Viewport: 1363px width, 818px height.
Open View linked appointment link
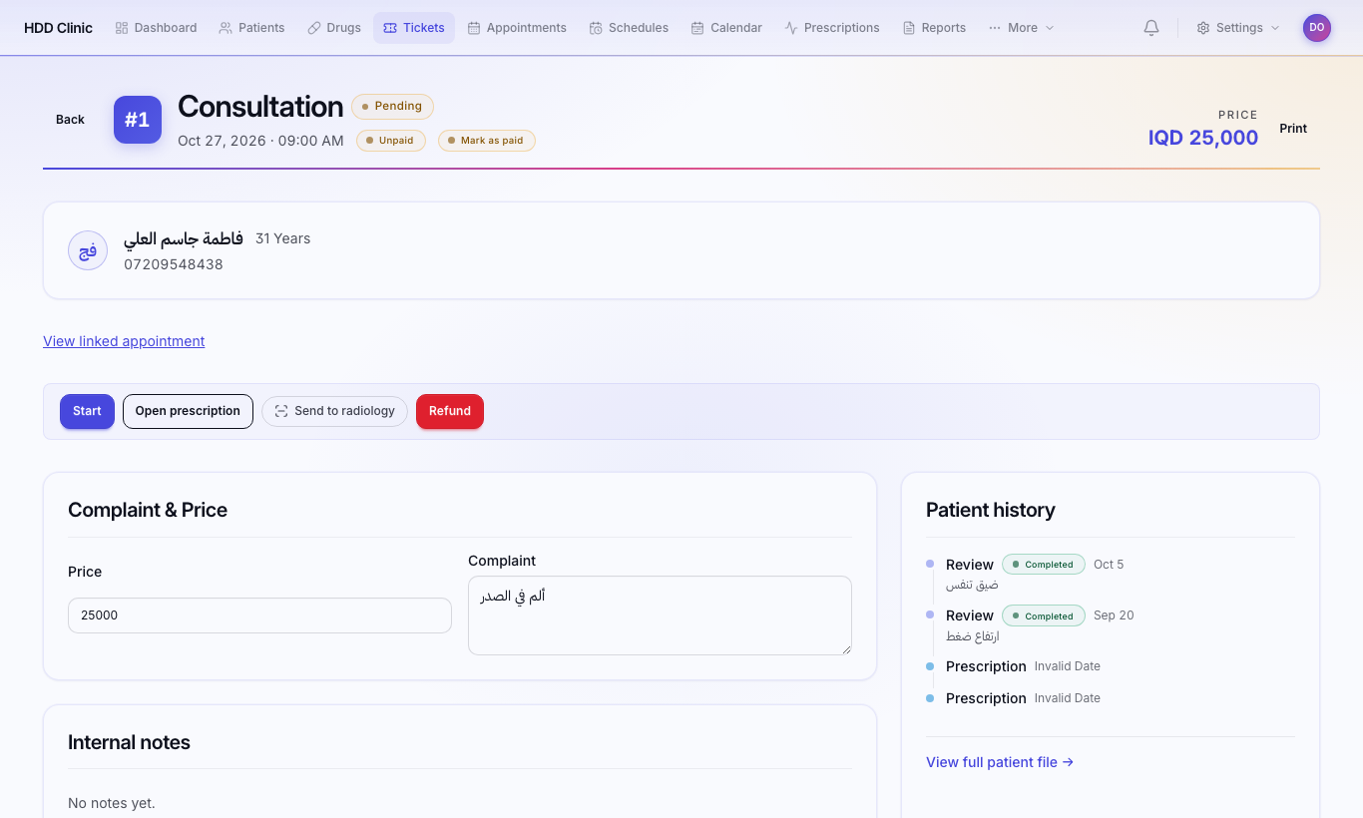(124, 341)
